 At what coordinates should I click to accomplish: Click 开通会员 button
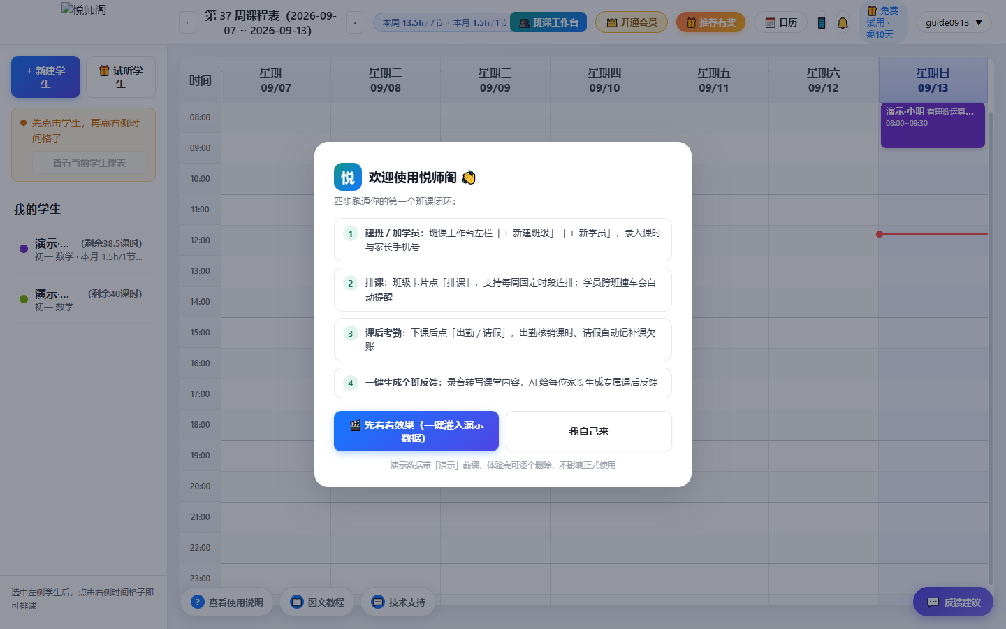[632, 22]
